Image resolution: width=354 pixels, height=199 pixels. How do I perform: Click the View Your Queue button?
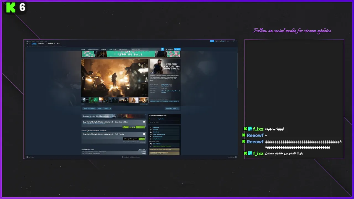click(172, 108)
